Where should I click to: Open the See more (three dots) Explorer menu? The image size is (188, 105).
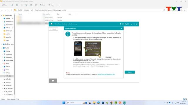pyautogui.click(x=59, y=5)
